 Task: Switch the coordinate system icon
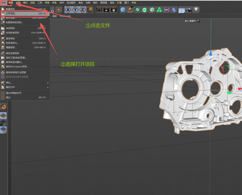point(90,10)
